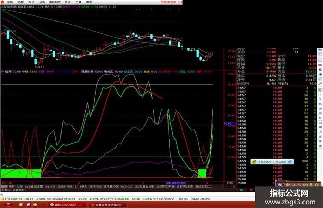
Task: Switch to 延伸均线 indicator tab
Action: (95, 186)
